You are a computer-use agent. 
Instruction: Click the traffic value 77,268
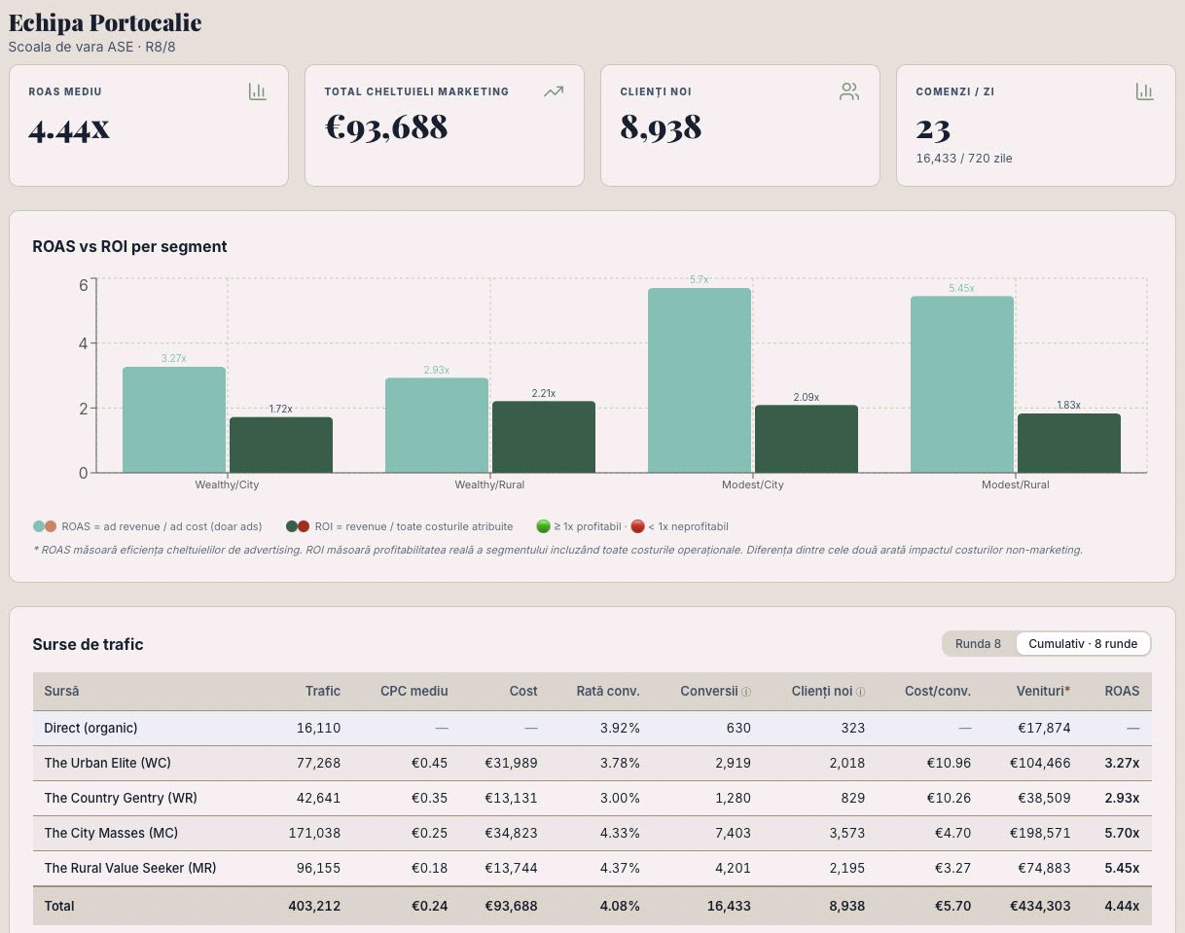[318, 763]
